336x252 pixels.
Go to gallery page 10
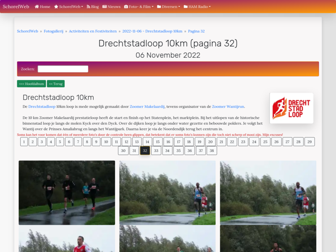[106, 142]
